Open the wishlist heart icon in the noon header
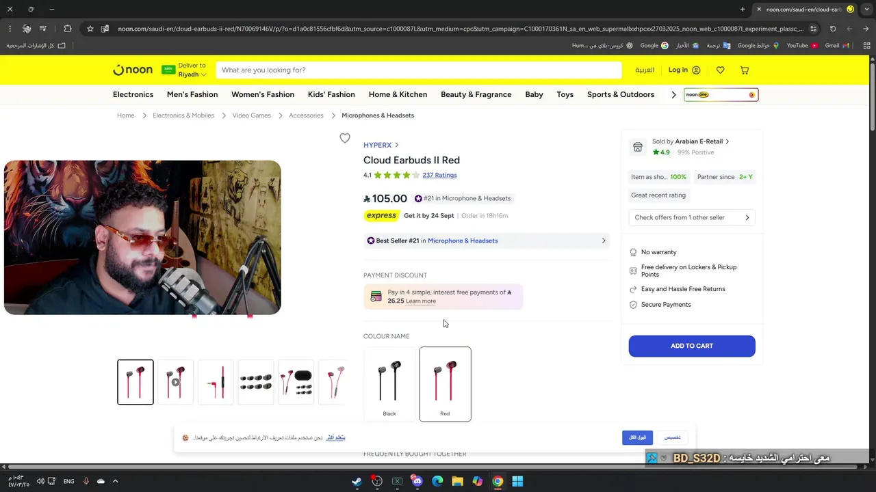This screenshot has width=876, height=492. [720, 70]
